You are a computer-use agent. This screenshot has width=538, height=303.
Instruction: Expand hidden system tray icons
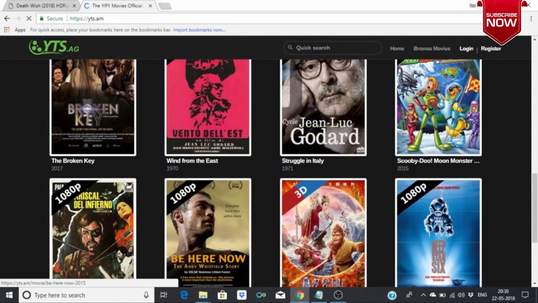(423, 295)
